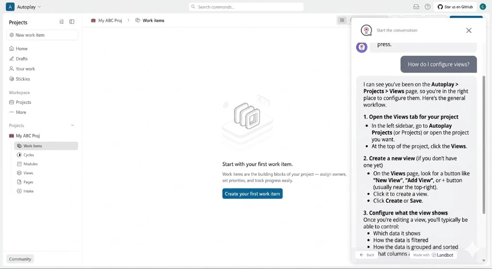Click the Star us on GitHub button

(455, 7)
